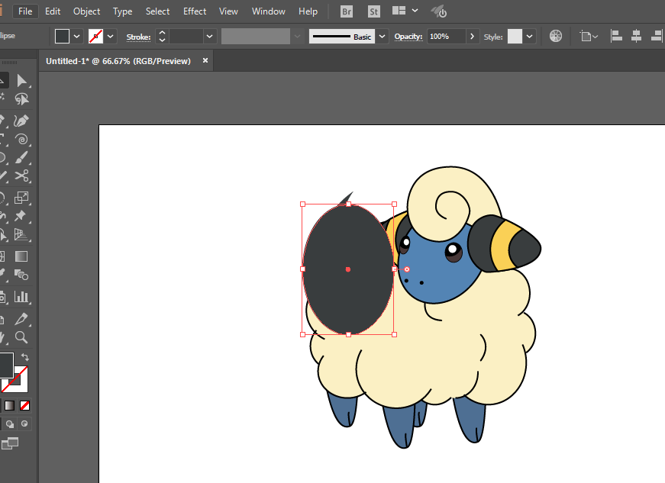Click the Stroke panel link label
This screenshot has width=665, height=483.
[138, 37]
